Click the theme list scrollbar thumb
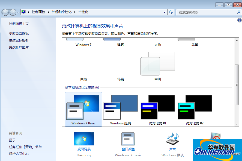This screenshot has width=242, height=161. pos(237,85)
